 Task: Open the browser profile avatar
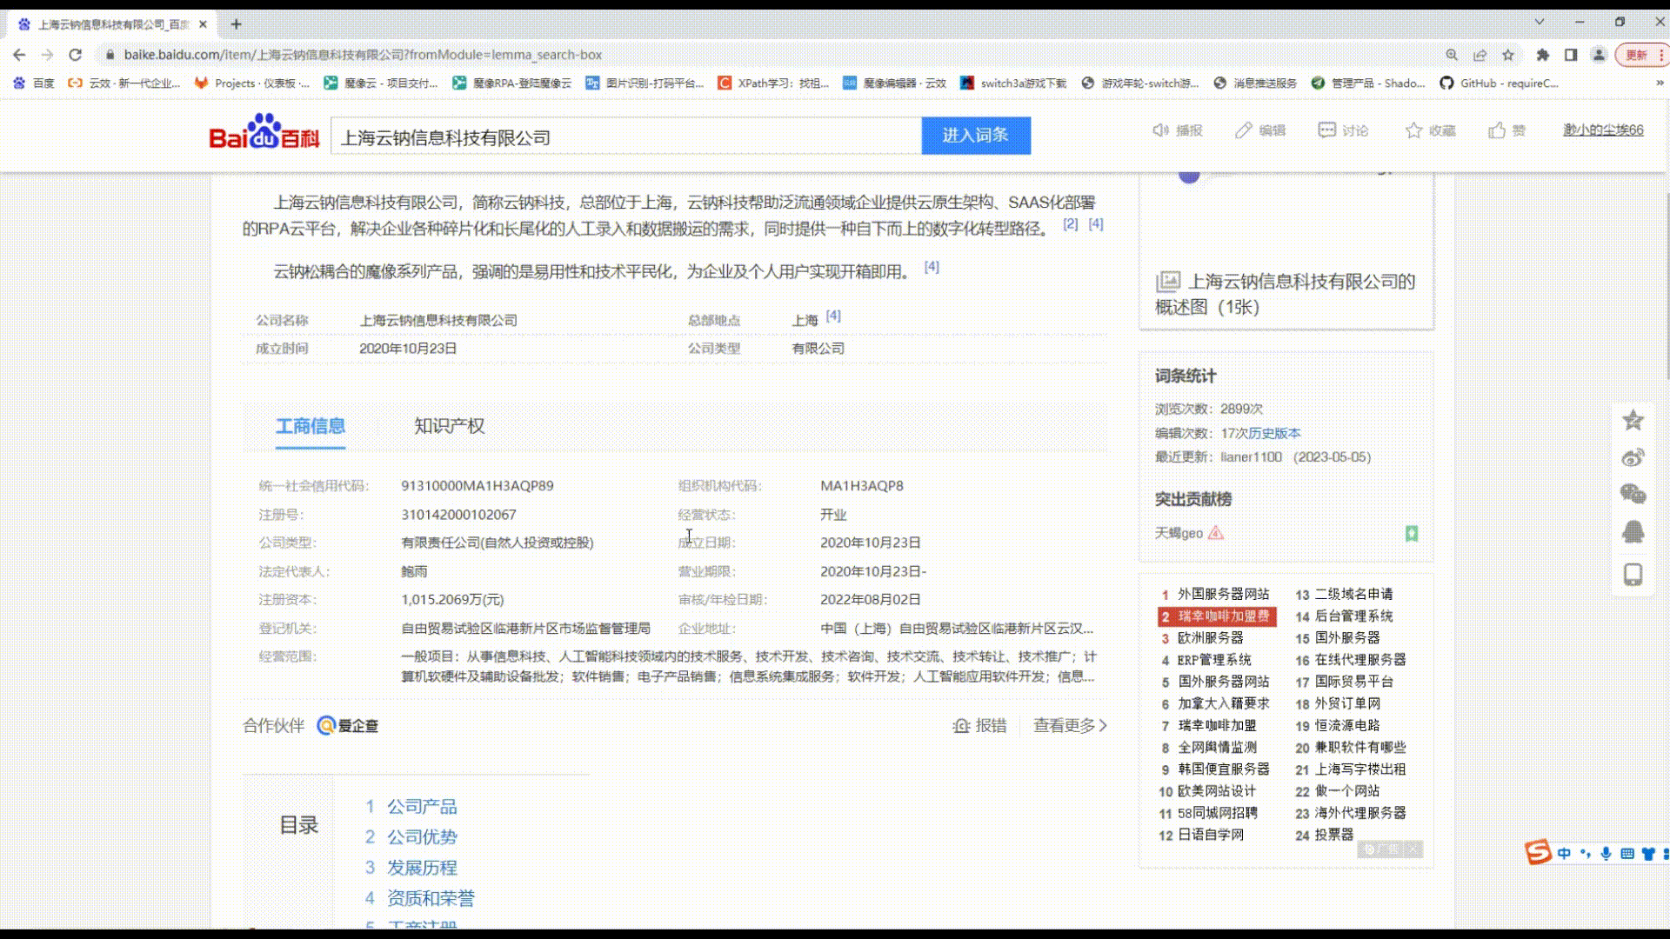[1599, 55]
